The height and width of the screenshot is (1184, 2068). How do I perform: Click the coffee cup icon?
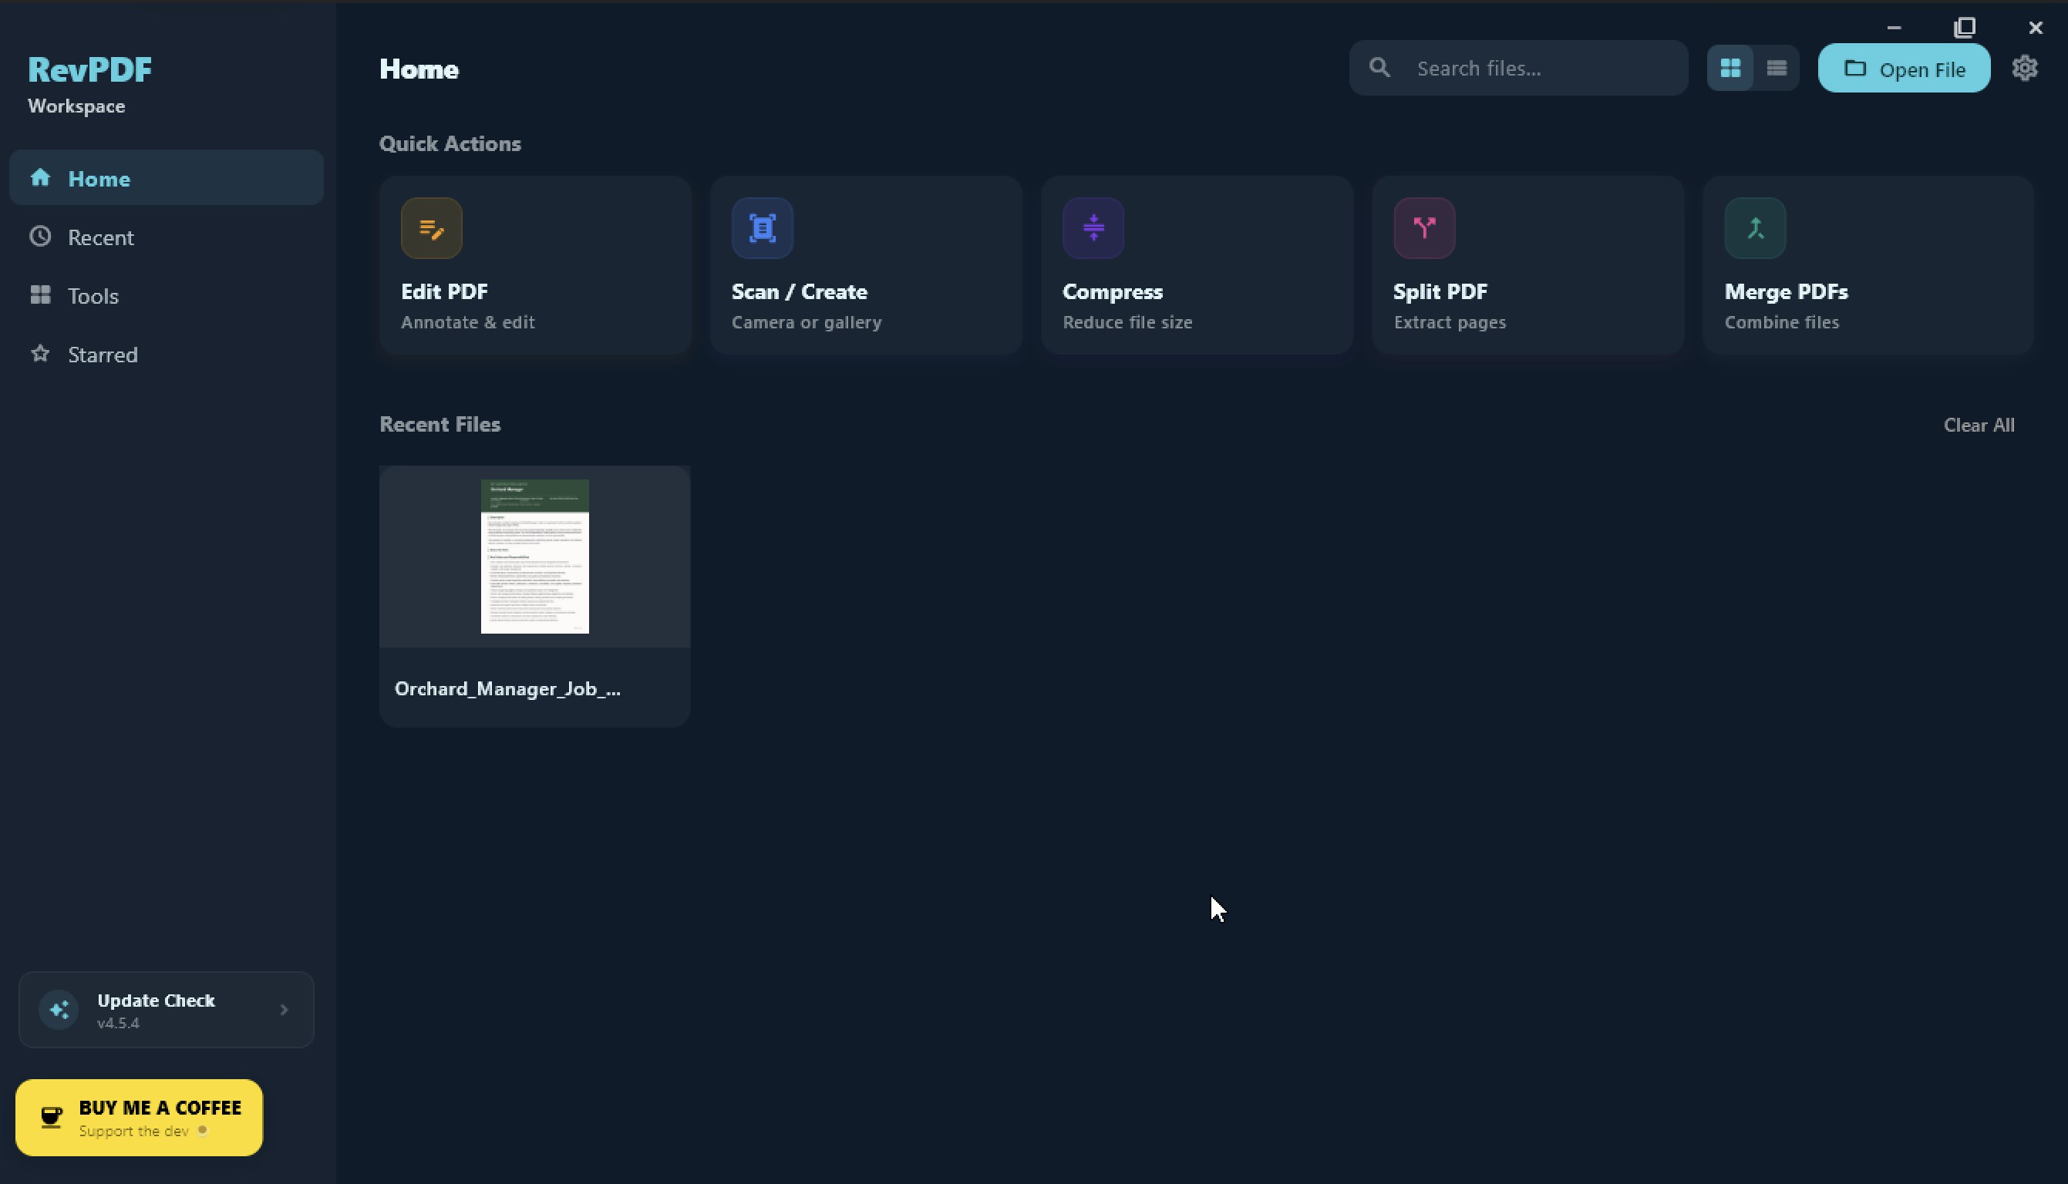tap(51, 1116)
